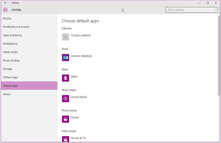Click the 'Photo viewer' category label

(69, 110)
